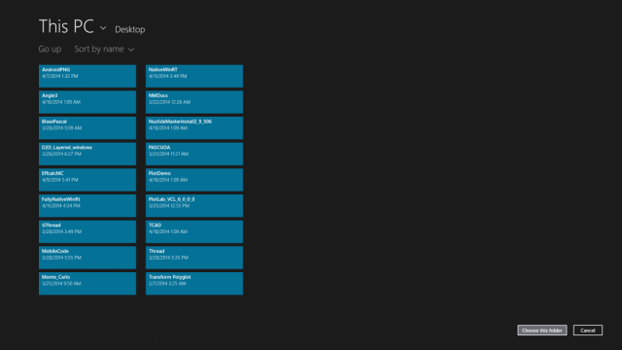Open the MobileCode folder tile

(x=87, y=258)
